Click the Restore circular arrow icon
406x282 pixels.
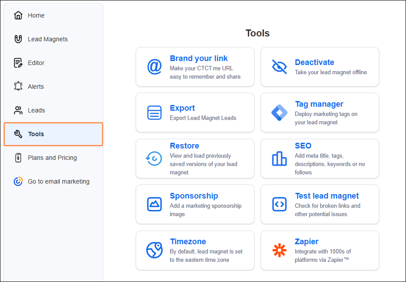tap(154, 159)
